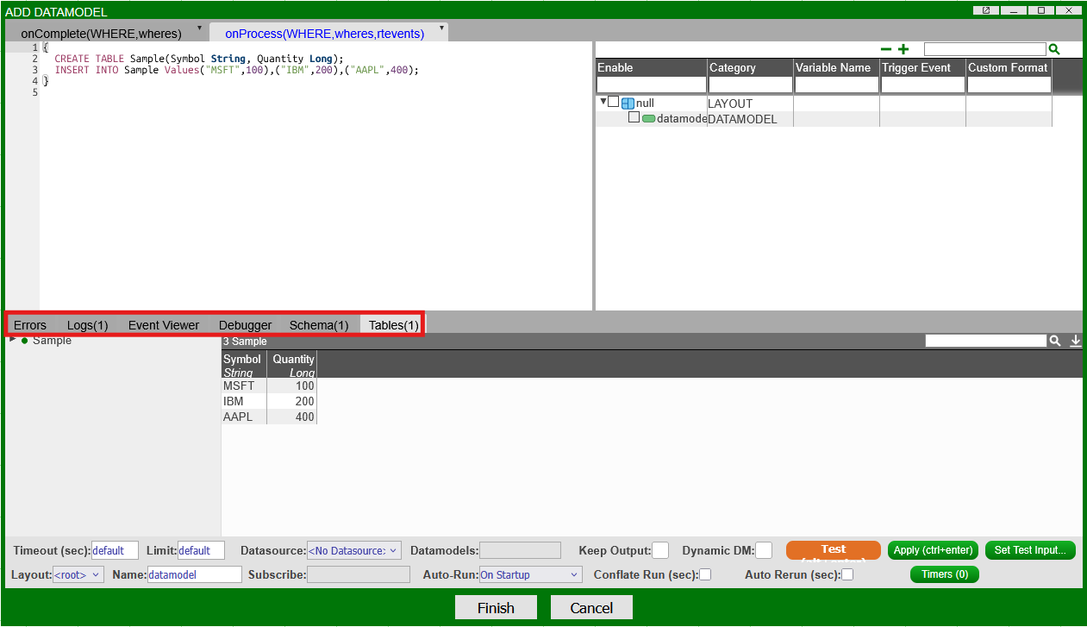The image size is (1087, 627).
Task: Expand the Sample table tree node
Action: (x=12, y=340)
